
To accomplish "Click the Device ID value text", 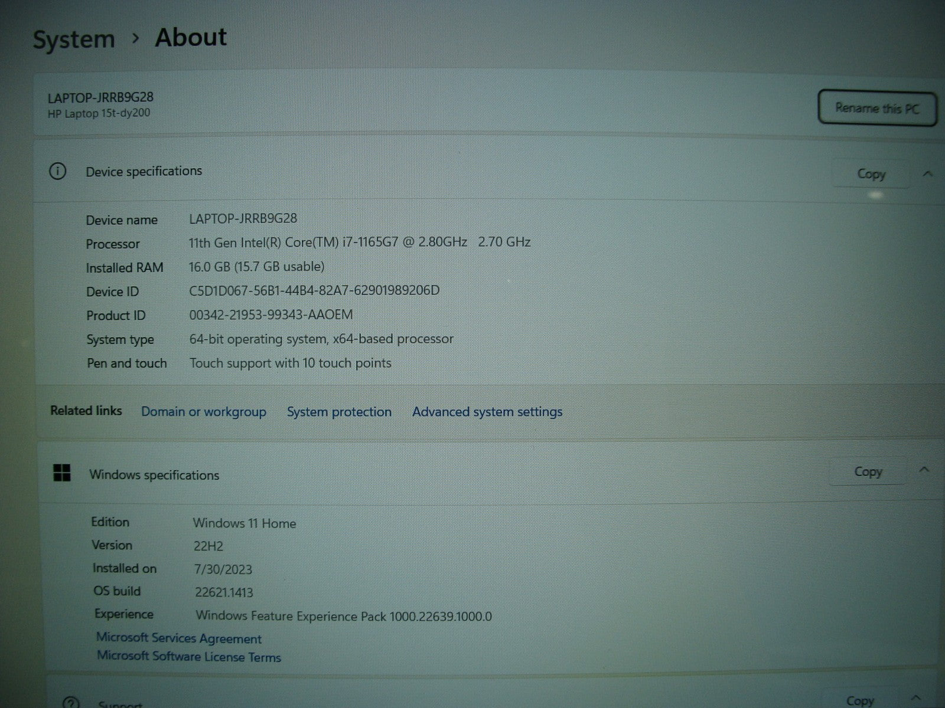I will click(x=314, y=290).
